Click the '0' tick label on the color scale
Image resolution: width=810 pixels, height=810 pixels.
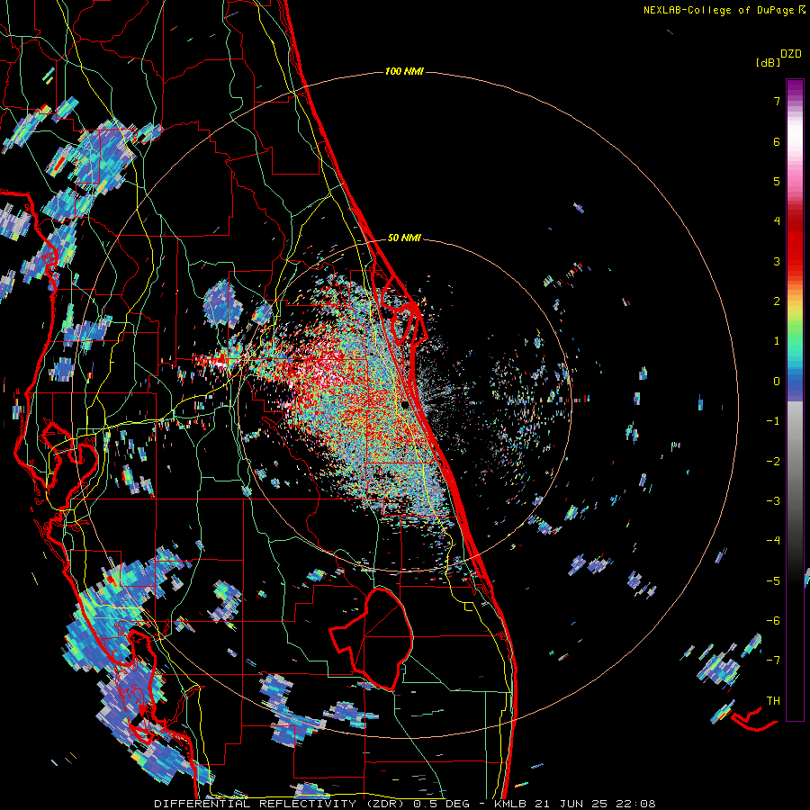tap(777, 382)
